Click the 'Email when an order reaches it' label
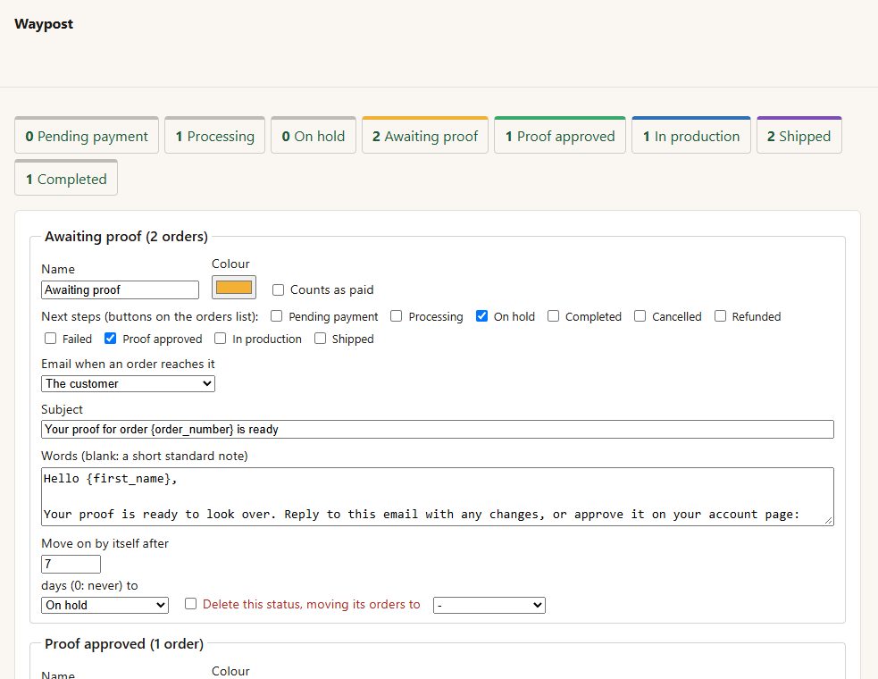This screenshot has height=679, width=878. pyautogui.click(x=129, y=365)
